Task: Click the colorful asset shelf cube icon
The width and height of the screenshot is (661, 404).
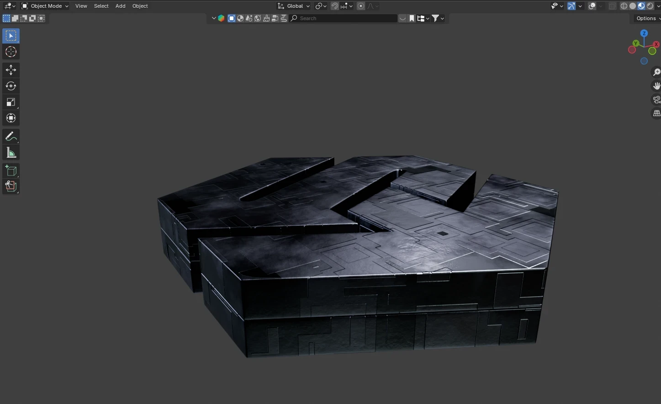Action: 222,18
